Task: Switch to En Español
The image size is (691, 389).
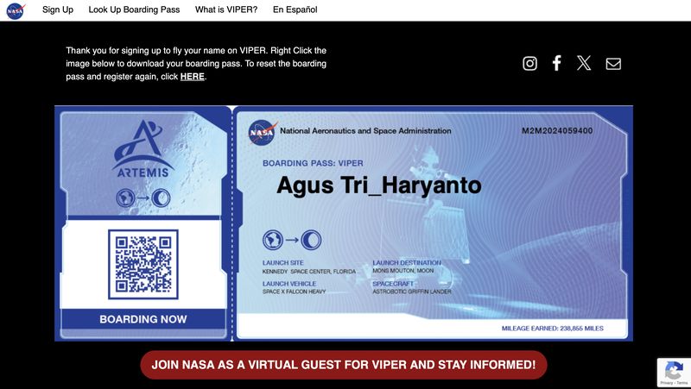Action: pyautogui.click(x=295, y=9)
